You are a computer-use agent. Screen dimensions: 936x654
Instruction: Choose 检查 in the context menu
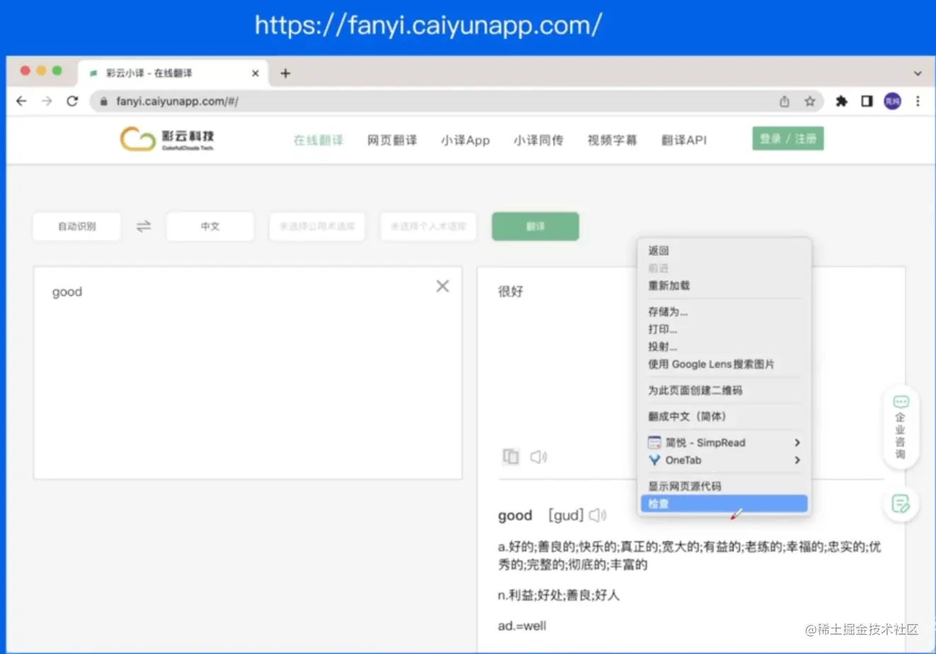[724, 503]
